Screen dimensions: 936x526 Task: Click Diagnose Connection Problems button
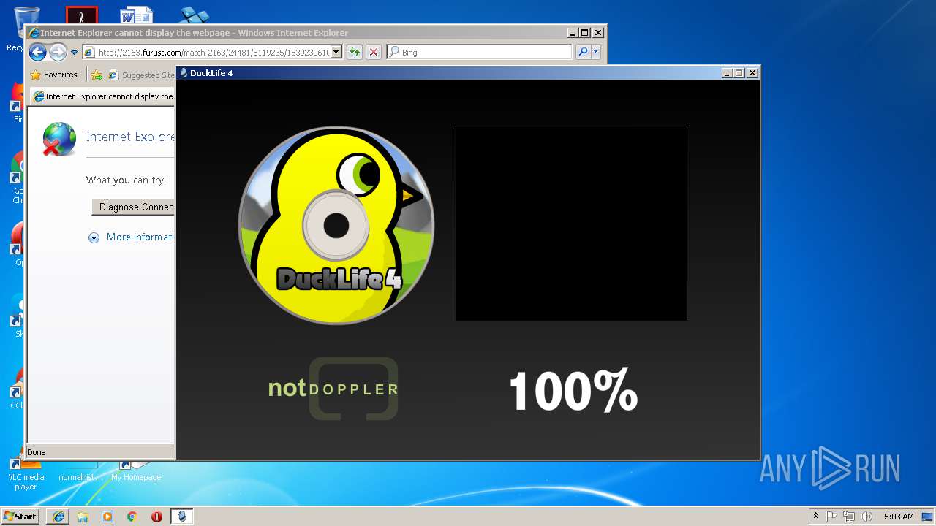tap(133, 207)
